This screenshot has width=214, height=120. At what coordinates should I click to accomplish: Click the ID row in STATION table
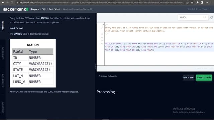(x=33, y=58)
